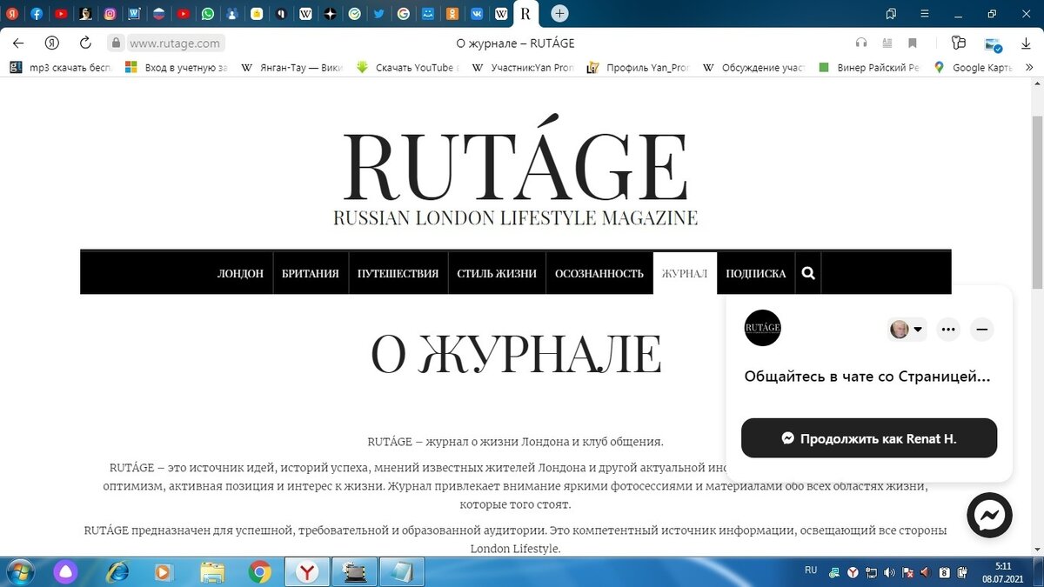Click the page title О журнале – RUTÁGE
This screenshot has width=1044, height=587.
tap(515, 43)
